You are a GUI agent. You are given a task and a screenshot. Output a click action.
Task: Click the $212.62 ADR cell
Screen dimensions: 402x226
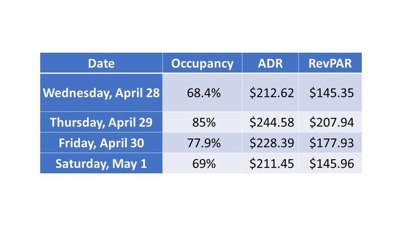click(x=272, y=93)
